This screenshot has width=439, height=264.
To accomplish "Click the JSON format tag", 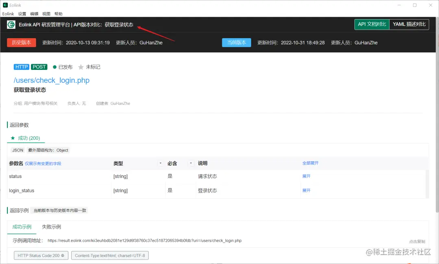I will point(17,150).
